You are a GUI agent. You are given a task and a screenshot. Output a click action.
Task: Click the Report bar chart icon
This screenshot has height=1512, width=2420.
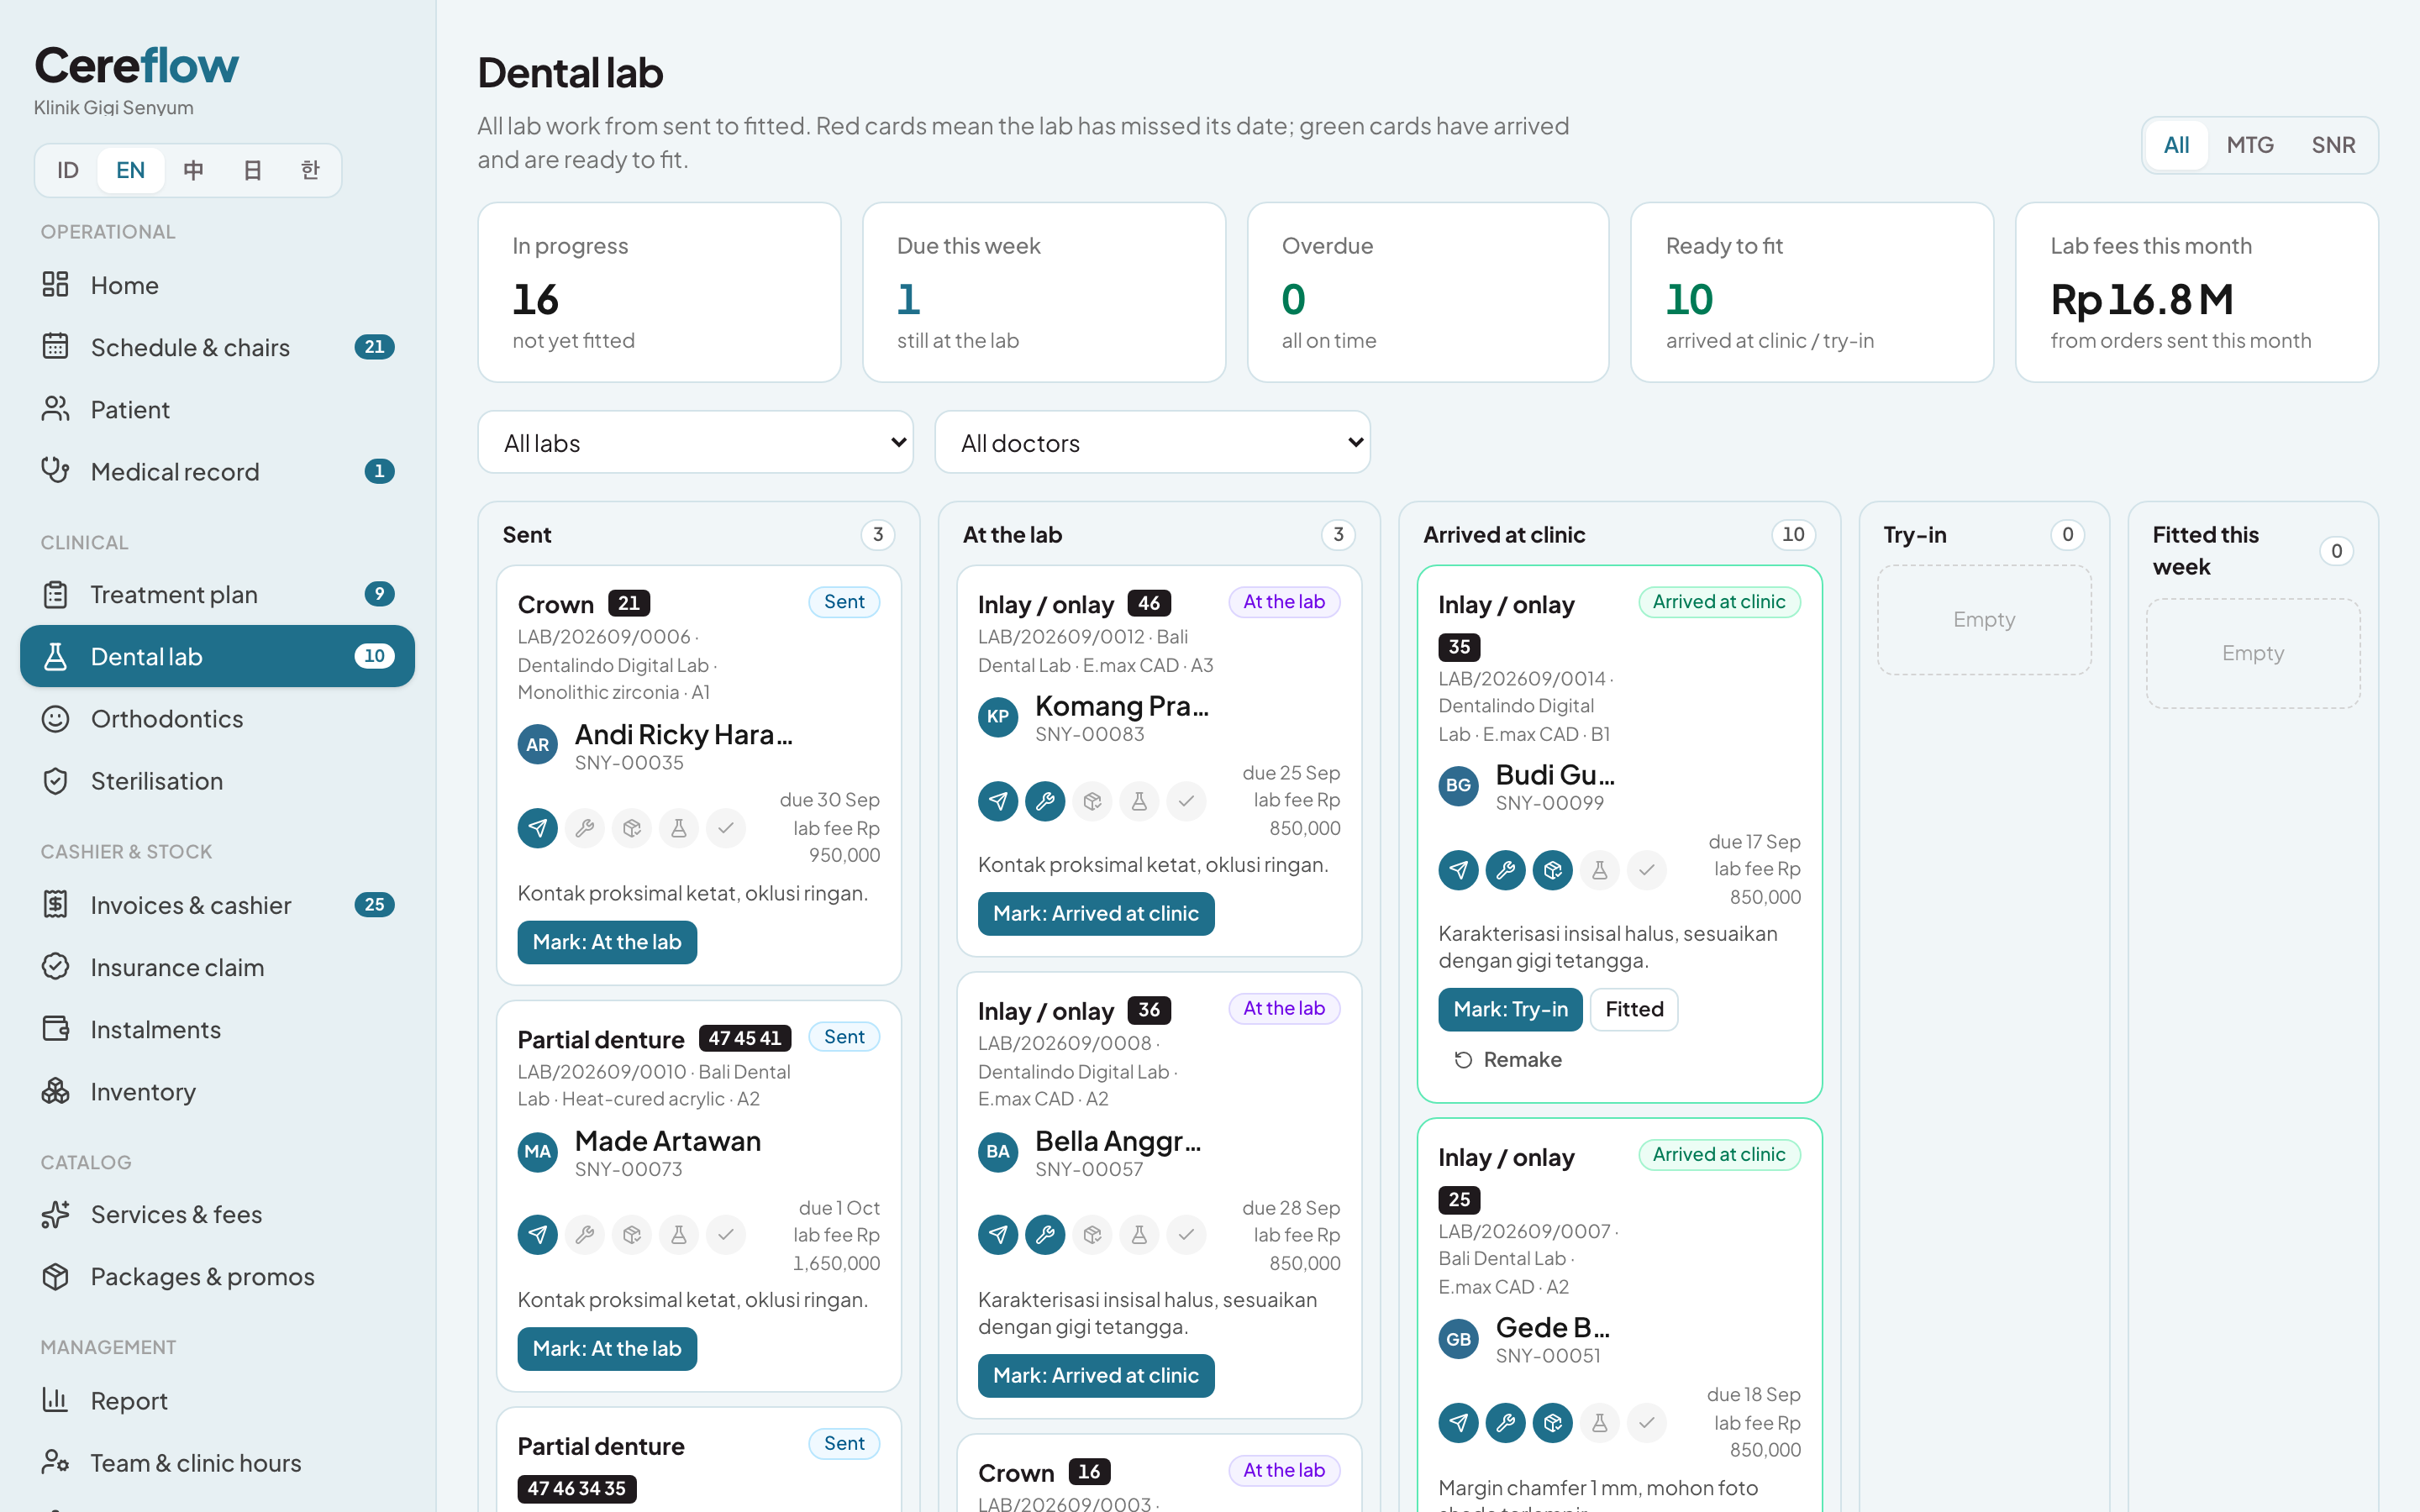55,1400
